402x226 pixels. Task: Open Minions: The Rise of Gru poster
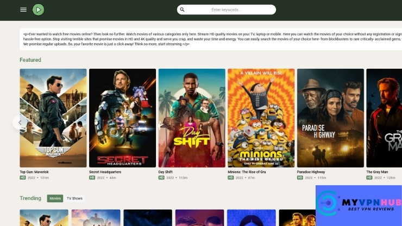261,118
